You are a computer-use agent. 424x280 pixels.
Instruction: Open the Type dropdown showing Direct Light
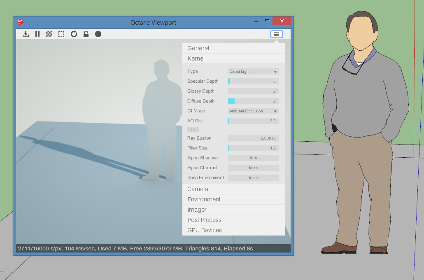[253, 71]
